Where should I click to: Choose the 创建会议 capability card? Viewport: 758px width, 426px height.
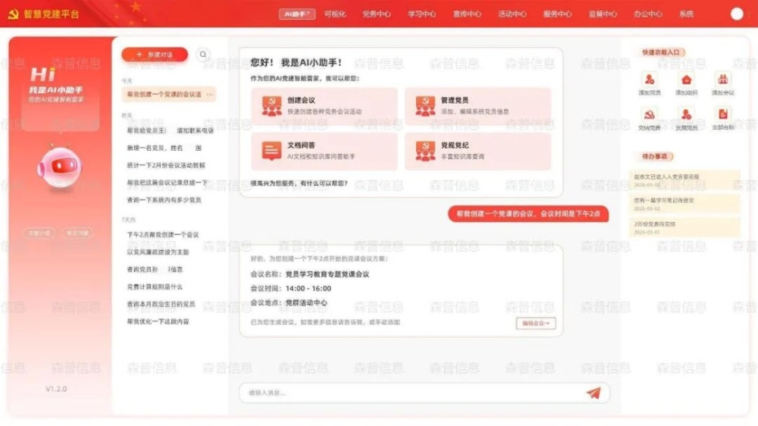[324, 105]
